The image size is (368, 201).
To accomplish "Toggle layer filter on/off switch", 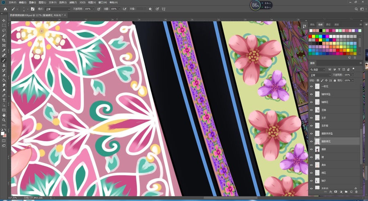I will point(353,69).
